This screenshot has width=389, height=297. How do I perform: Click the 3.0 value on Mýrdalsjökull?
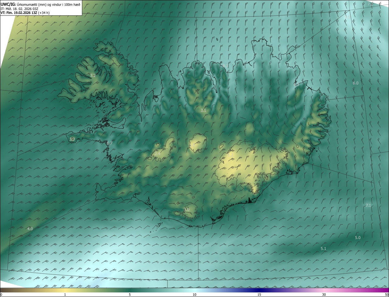pyautogui.click(x=187, y=210)
